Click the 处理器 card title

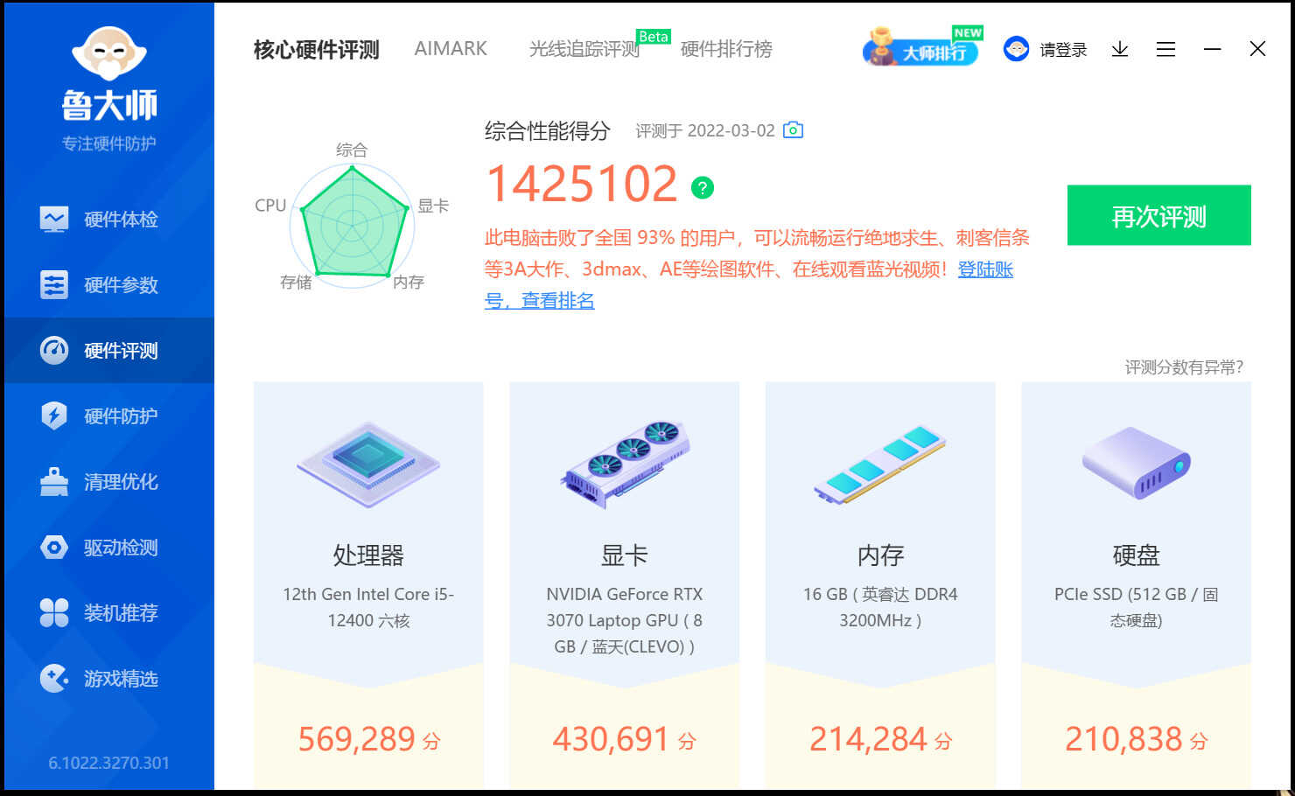[x=368, y=555]
